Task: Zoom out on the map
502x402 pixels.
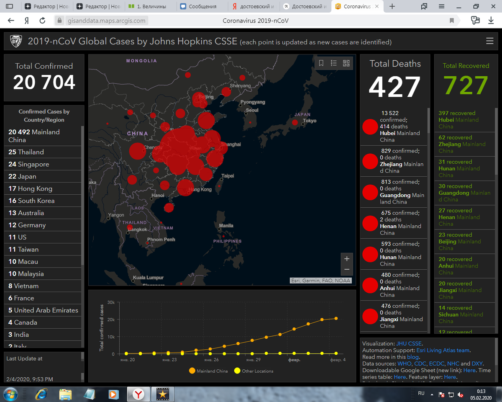Action: coord(347,270)
